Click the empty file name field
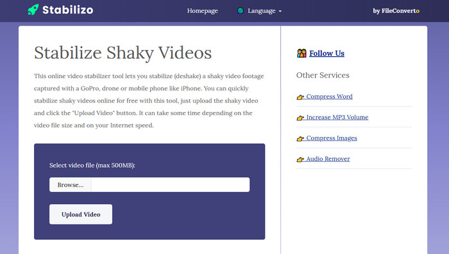The image size is (449, 254). pyautogui.click(x=171, y=185)
